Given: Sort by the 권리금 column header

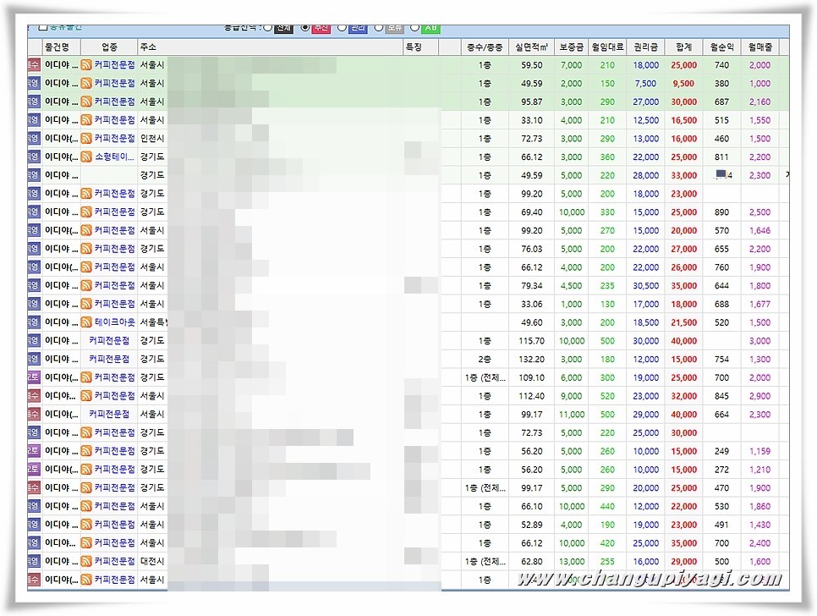Looking at the screenshot, I should pos(645,47).
